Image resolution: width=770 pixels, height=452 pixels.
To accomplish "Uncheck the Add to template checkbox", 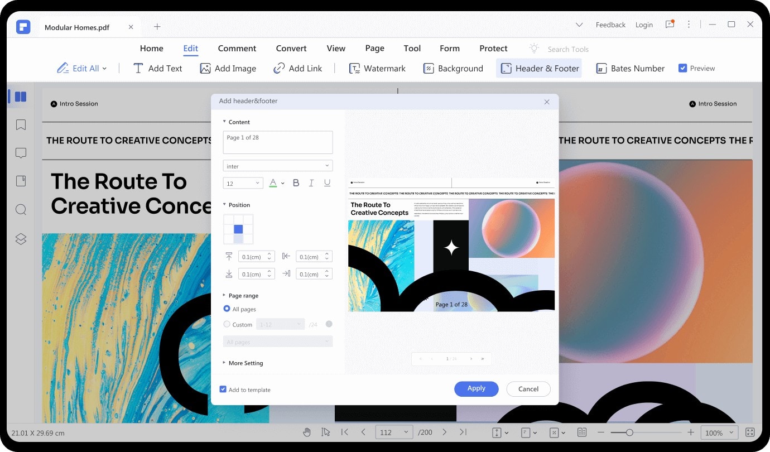I will pos(223,390).
